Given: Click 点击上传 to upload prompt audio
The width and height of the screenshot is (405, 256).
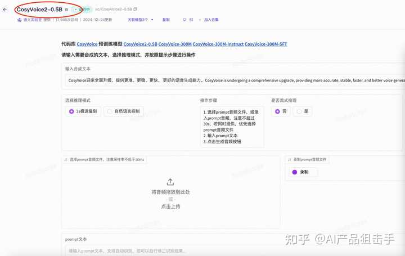Looking at the screenshot, I should point(170,206).
